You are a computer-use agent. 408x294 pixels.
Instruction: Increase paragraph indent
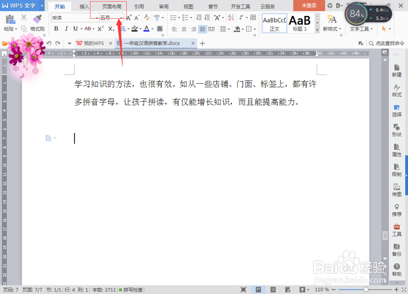[x=207, y=18]
